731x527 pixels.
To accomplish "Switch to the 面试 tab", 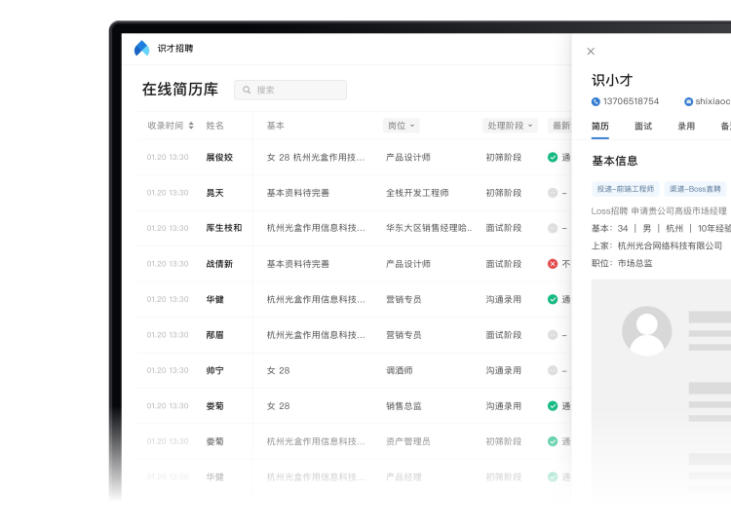I will [643, 126].
